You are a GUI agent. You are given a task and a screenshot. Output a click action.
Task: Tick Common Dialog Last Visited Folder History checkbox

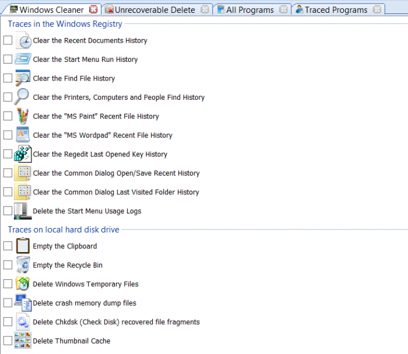tap(8, 192)
